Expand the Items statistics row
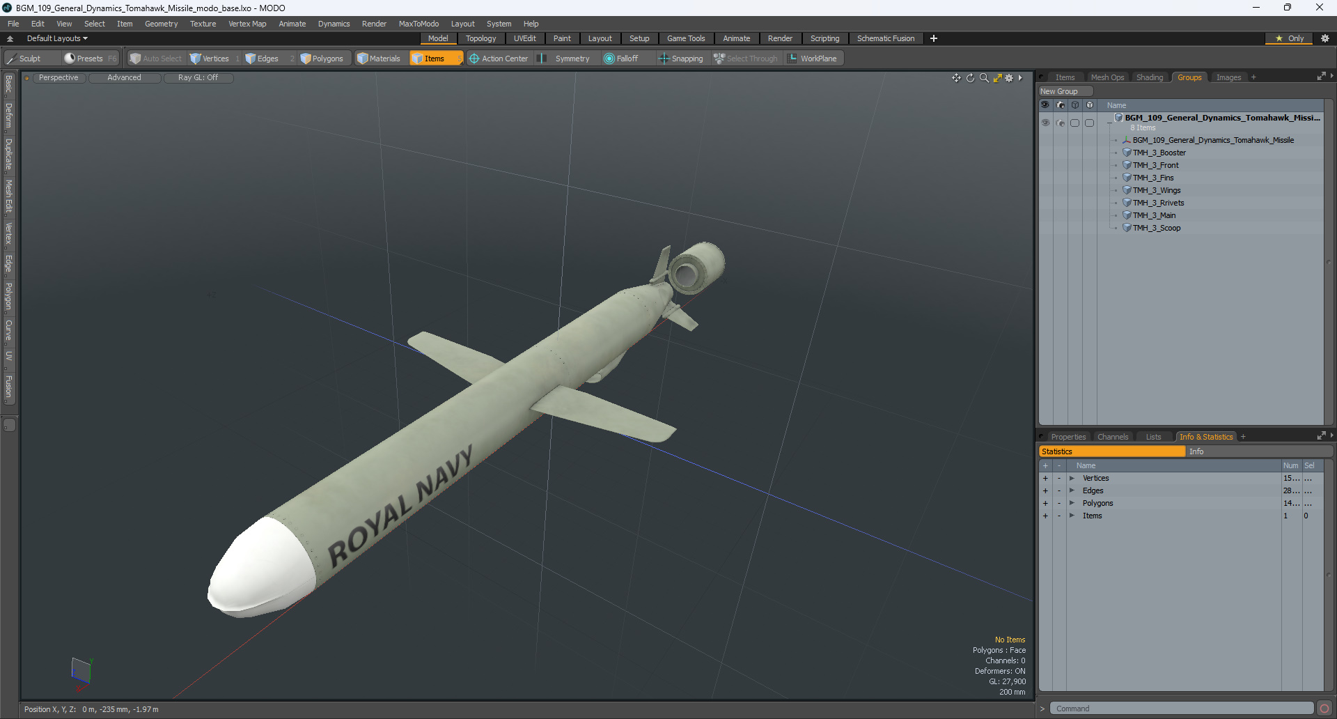The width and height of the screenshot is (1337, 719). click(x=1072, y=516)
